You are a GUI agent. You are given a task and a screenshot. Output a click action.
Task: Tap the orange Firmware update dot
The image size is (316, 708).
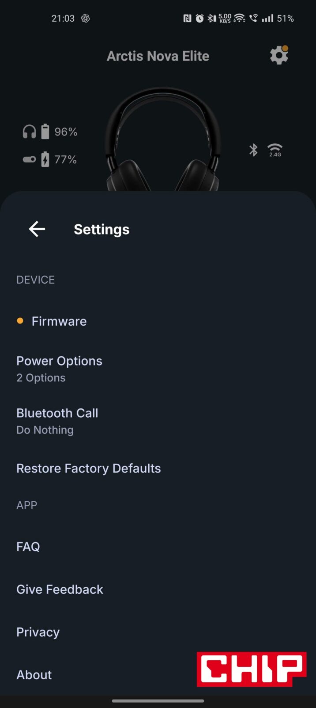(x=20, y=321)
